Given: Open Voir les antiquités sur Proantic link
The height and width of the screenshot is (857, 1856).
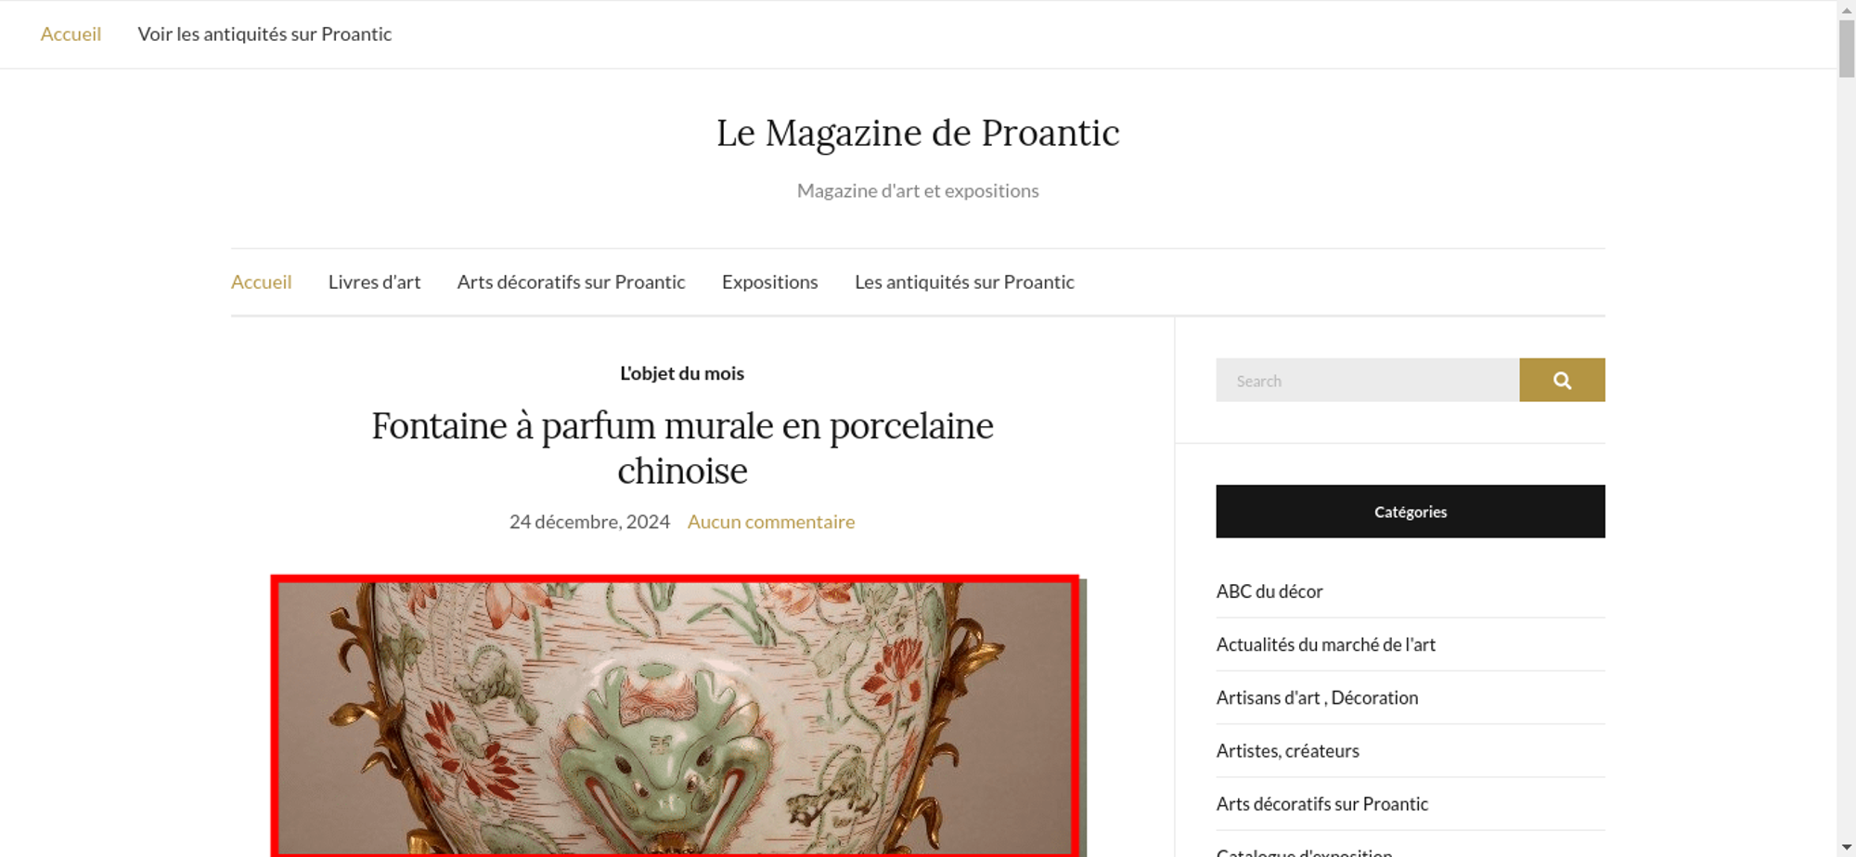Looking at the screenshot, I should tap(264, 34).
